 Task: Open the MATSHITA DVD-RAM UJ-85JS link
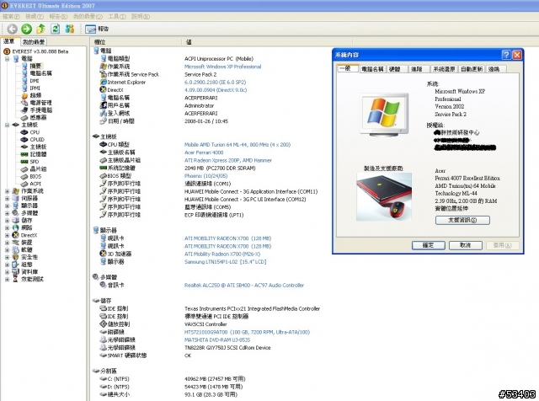click(217, 340)
